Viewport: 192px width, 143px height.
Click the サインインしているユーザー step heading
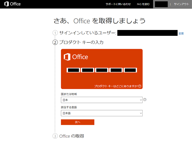click(x=88, y=33)
